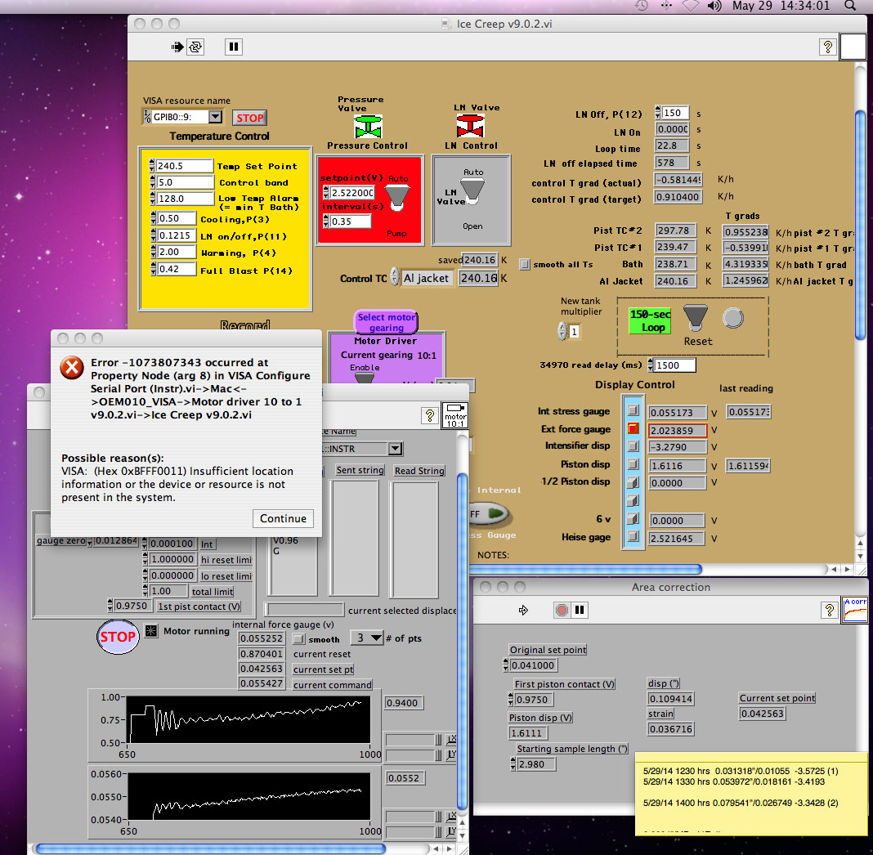The image size is (873, 855).
Task: Expand the # of pts dropdown
Action: (x=367, y=638)
